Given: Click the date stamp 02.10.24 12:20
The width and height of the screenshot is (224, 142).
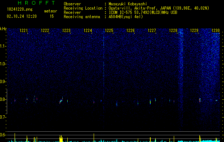Looking at the screenshot, I should 22,16.
